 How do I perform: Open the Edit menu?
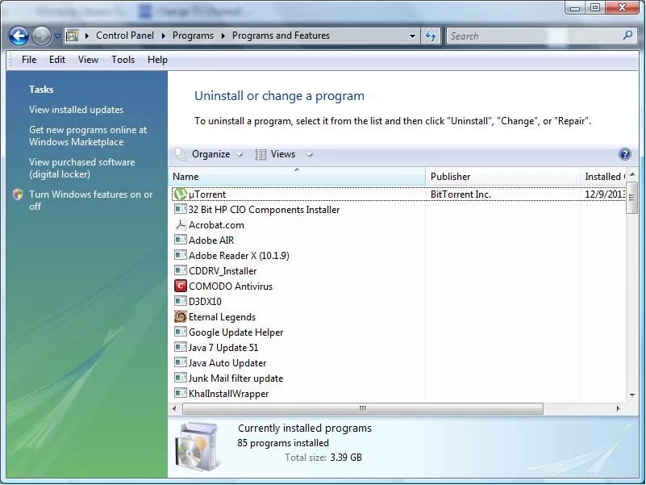coord(57,60)
